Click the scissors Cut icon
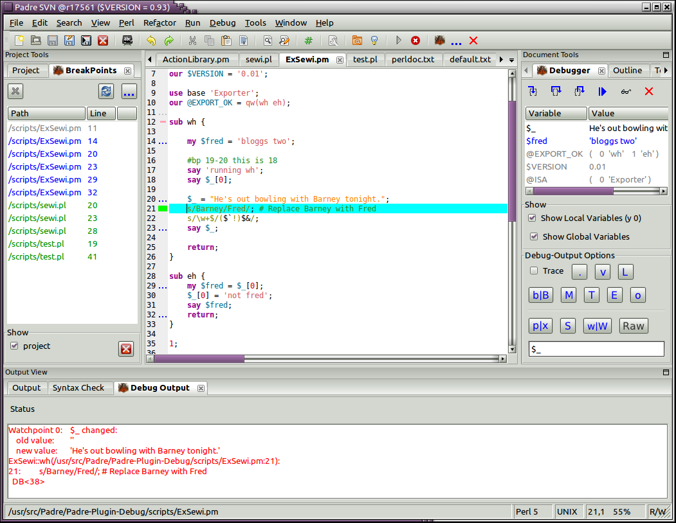 point(192,40)
